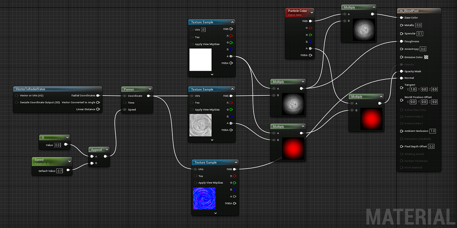Collapse Texture Sample with white preview
The image size is (457, 228).
pos(232,22)
